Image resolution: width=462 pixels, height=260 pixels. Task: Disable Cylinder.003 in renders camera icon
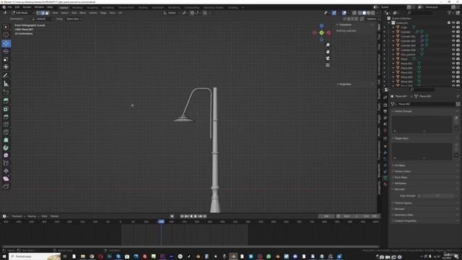(x=458, y=45)
